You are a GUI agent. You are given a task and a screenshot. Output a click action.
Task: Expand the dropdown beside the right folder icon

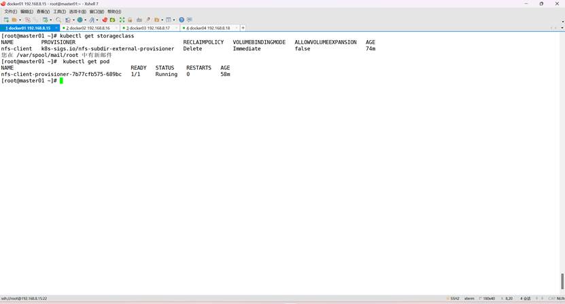(x=162, y=20)
